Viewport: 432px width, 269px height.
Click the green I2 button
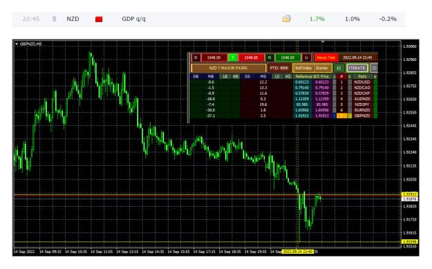click(x=339, y=68)
